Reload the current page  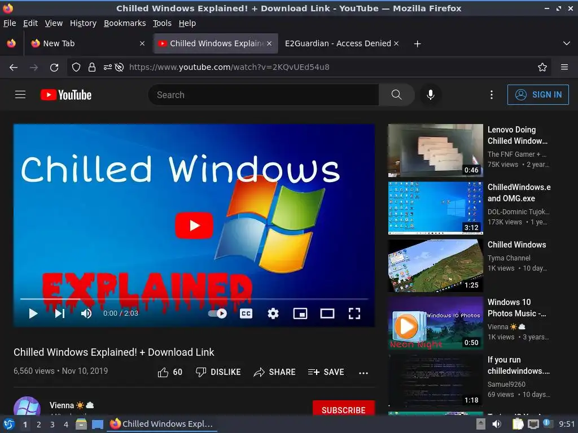[54, 68]
